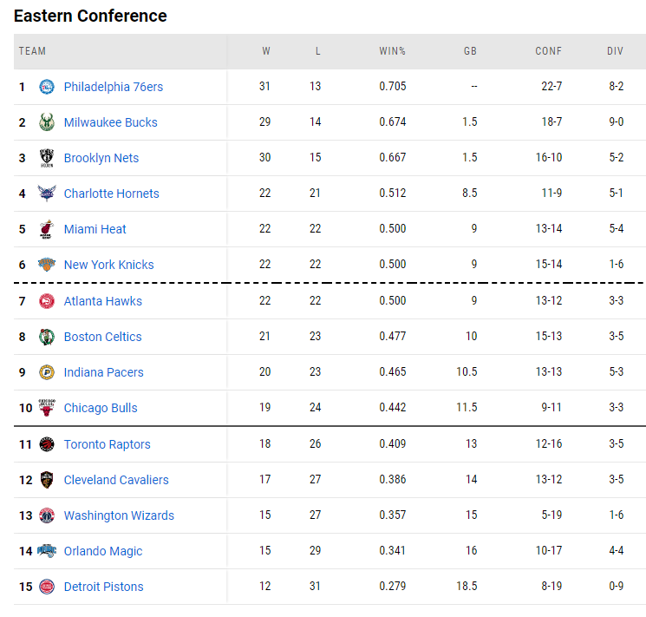This screenshot has height=617, width=646.
Task: Sort standings by WIN% column header
Action: (x=392, y=51)
